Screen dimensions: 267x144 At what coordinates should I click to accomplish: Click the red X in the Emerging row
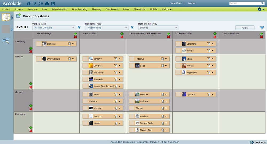click(31, 131)
